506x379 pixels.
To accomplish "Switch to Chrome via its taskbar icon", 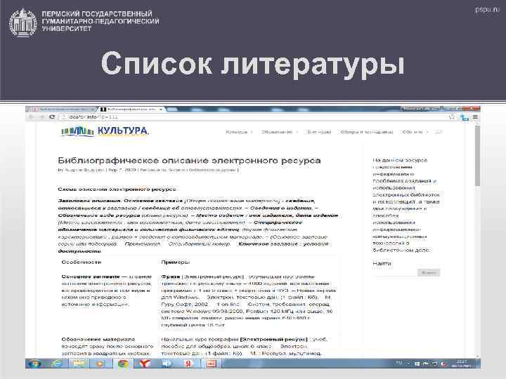I will pyautogui.click(x=123, y=364).
